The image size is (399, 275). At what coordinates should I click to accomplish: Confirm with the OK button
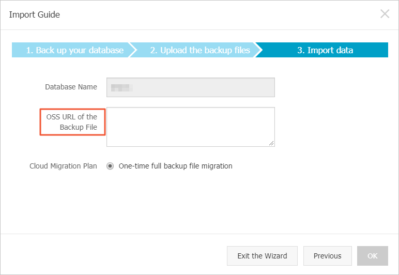pyautogui.click(x=372, y=256)
